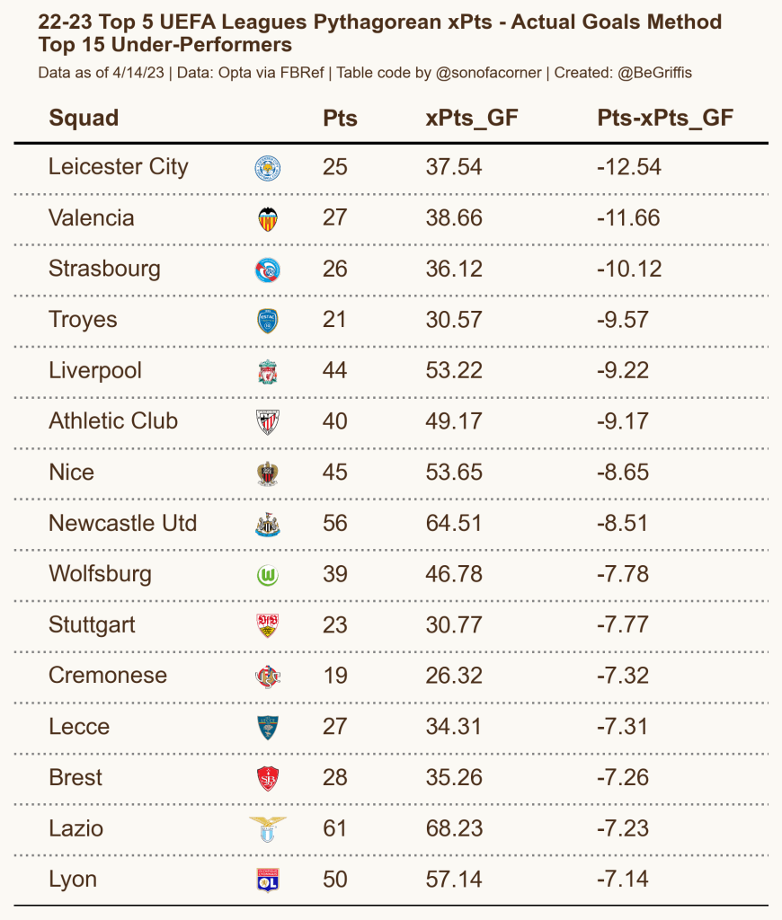Viewport: 782px width, 920px height.
Task: Select the Cremonese squad name
Action: pos(108,676)
